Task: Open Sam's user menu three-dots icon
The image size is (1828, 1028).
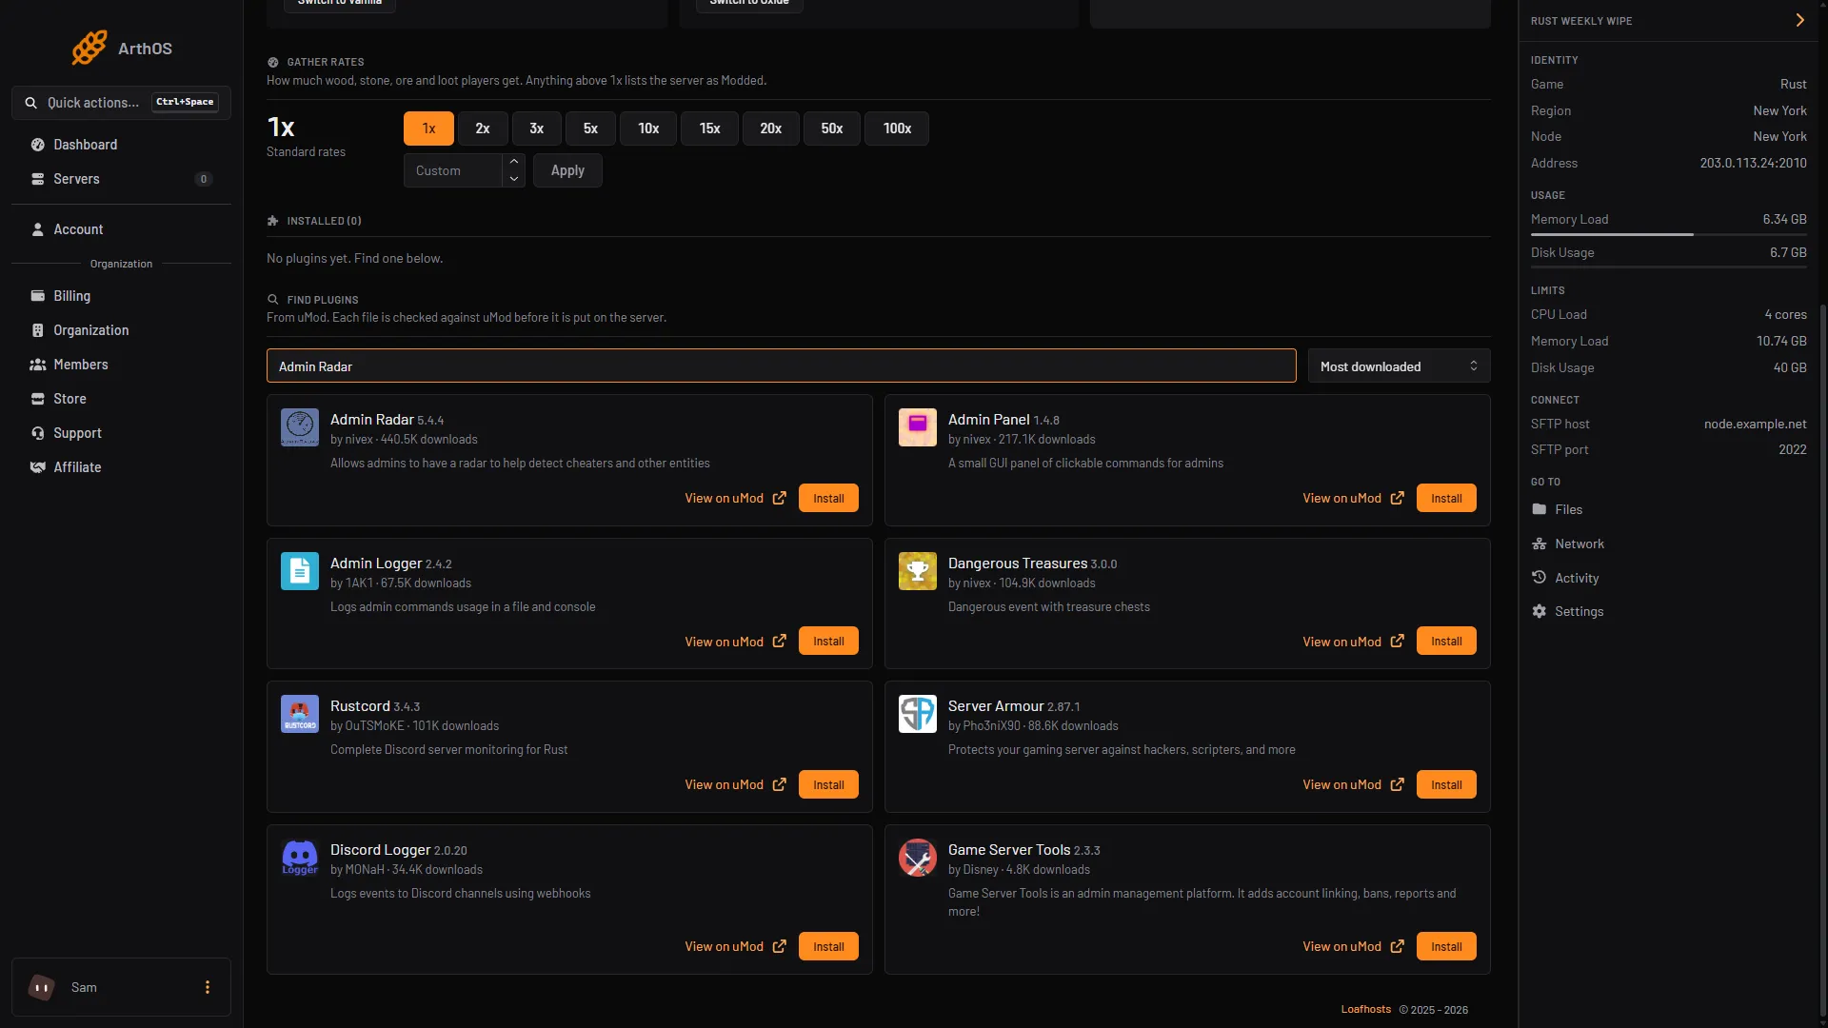Action: (208, 987)
